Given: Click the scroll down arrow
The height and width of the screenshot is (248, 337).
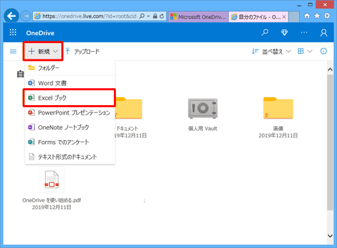Looking at the screenshot, I should pos(330,236).
